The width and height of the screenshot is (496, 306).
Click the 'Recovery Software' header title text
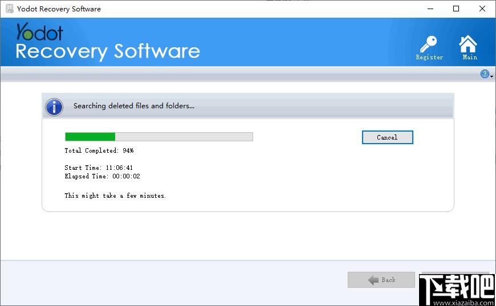point(108,51)
